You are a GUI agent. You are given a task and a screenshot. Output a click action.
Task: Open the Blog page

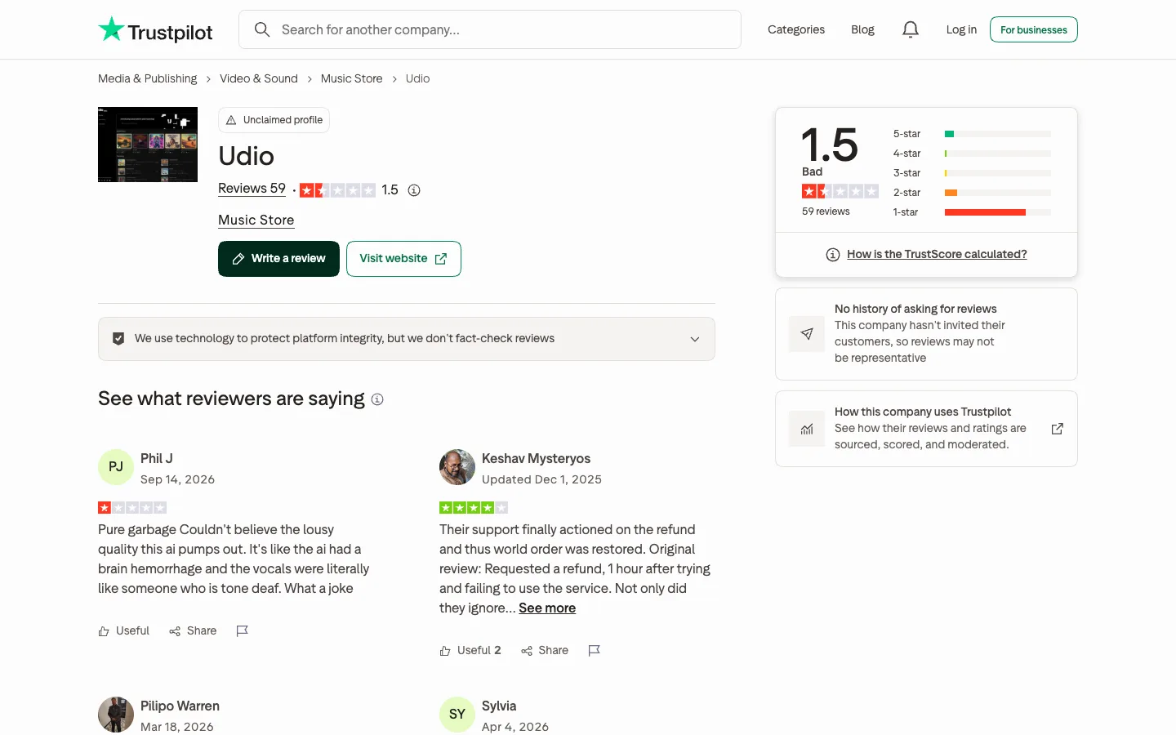(x=862, y=29)
